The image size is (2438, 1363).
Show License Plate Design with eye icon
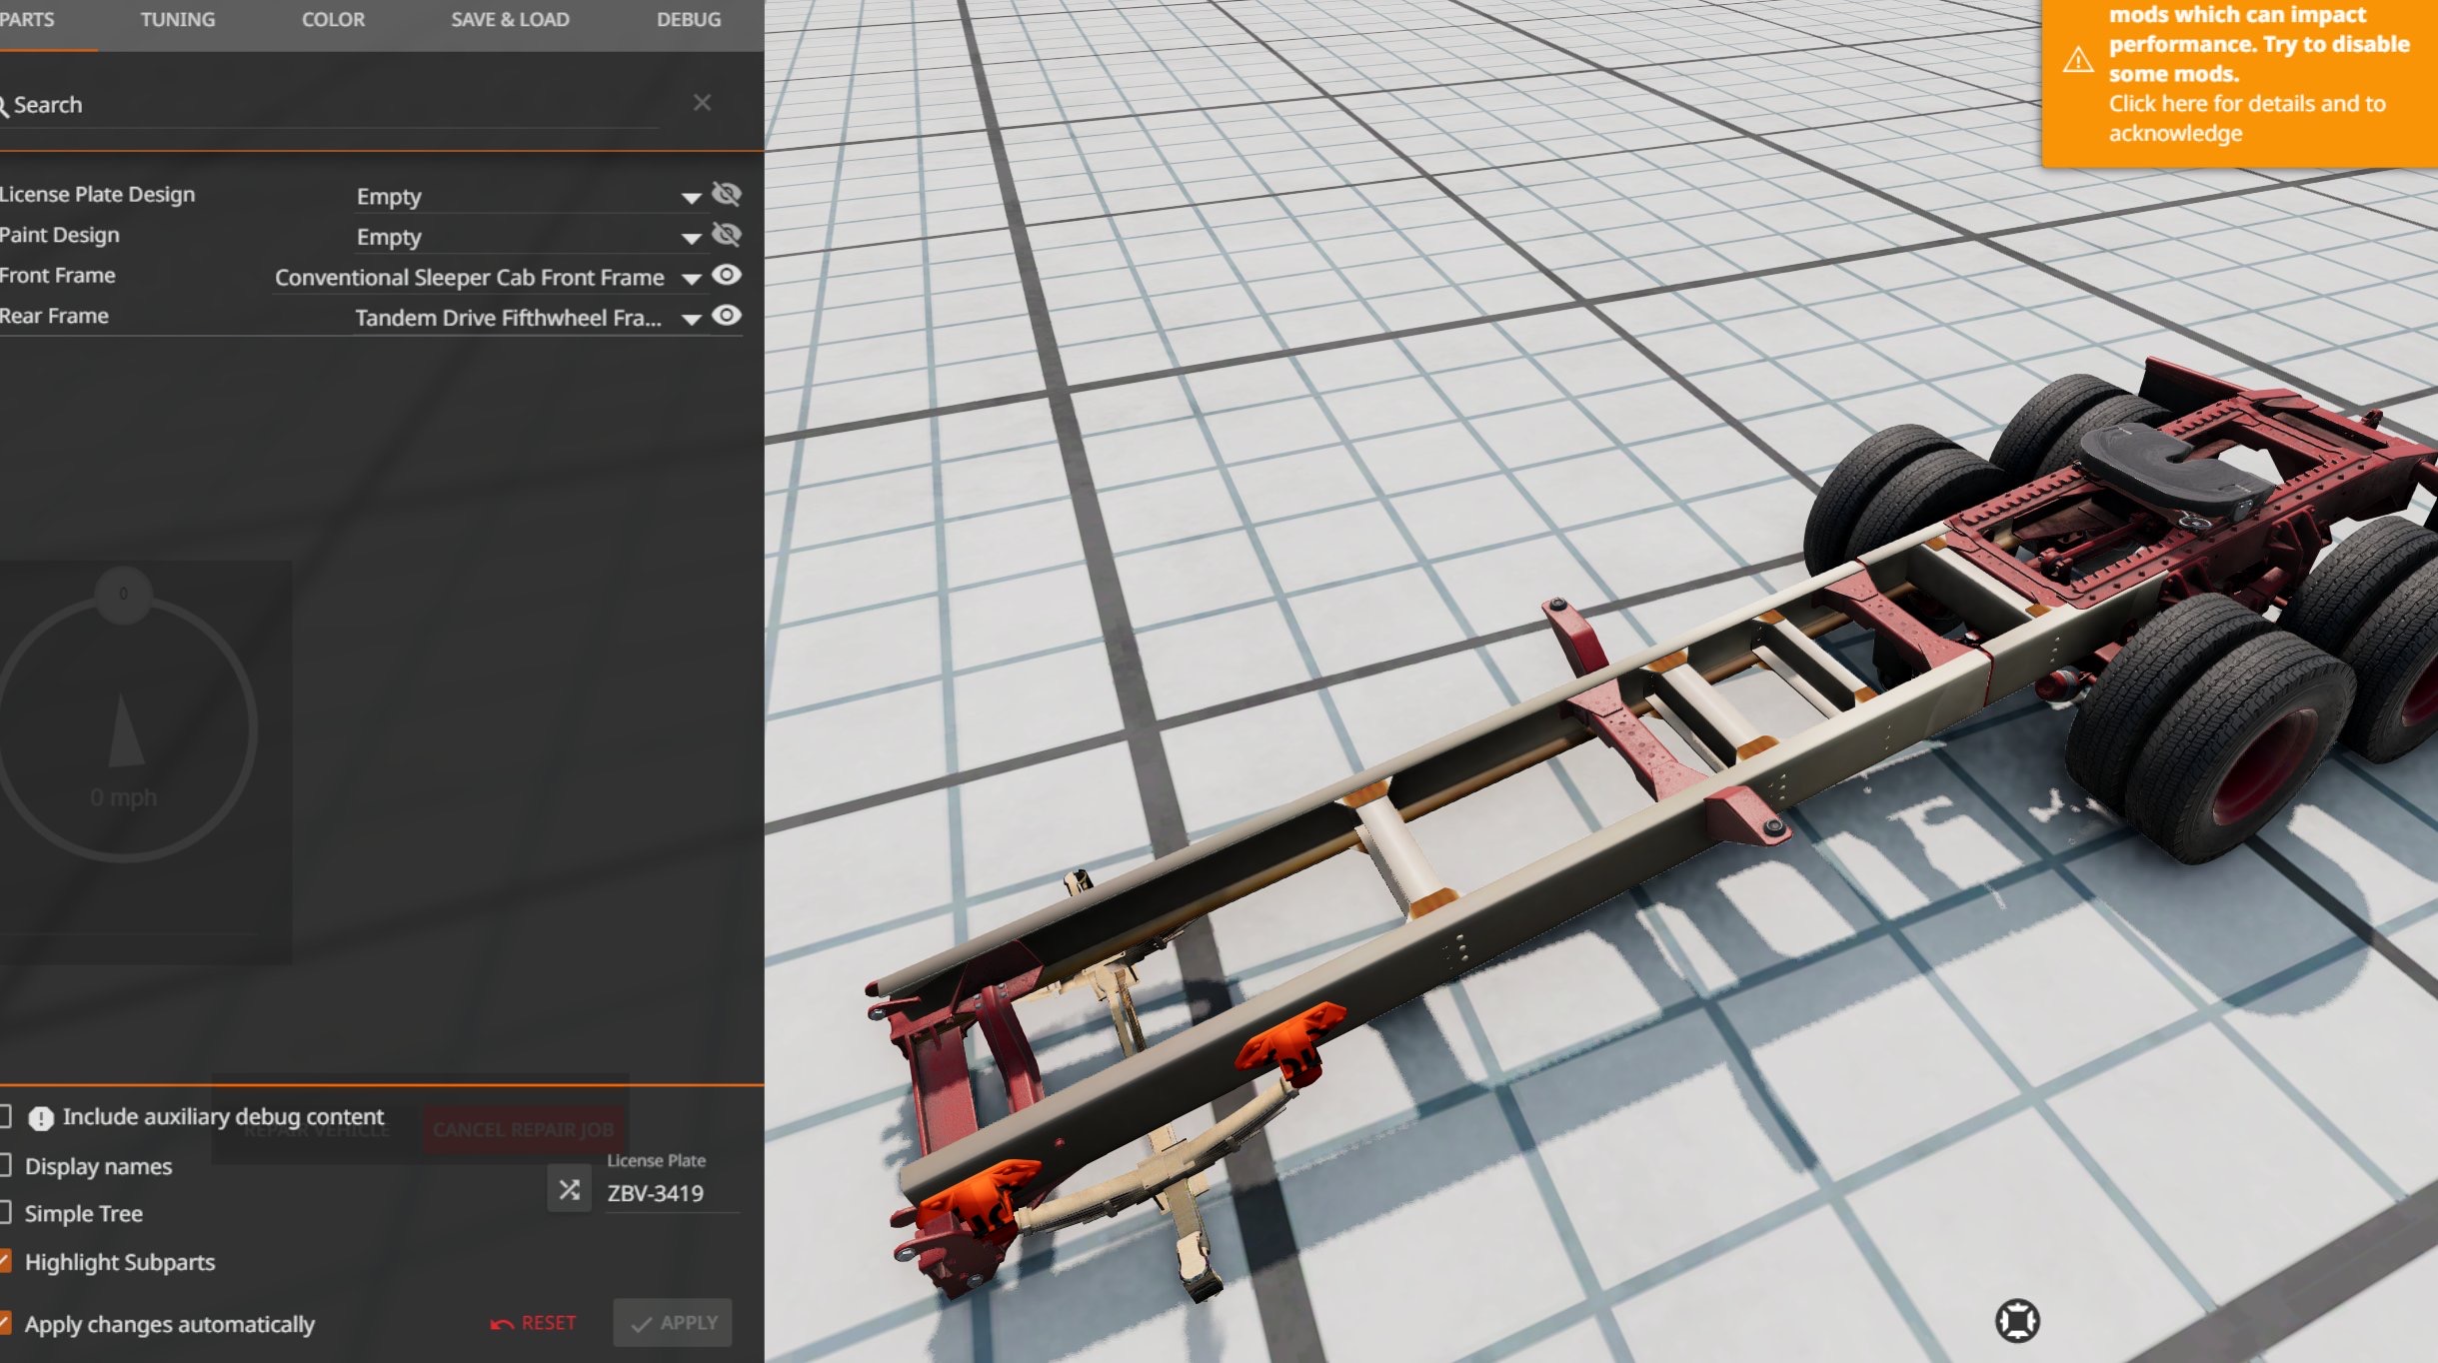(727, 194)
